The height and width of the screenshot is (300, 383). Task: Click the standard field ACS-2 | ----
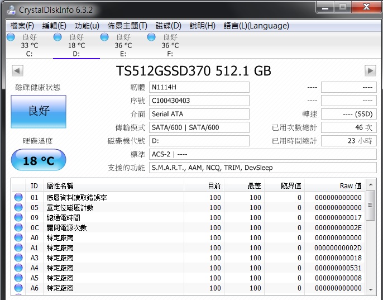pyautogui.click(x=263, y=154)
